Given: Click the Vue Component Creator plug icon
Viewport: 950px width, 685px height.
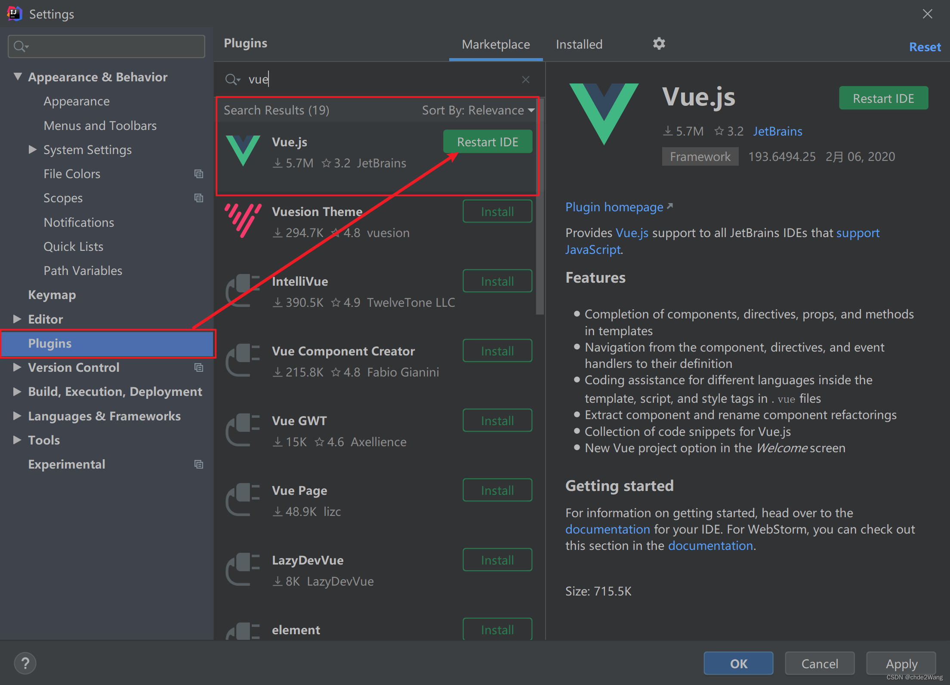Looking at the screenshot, I should coord(243,360).
